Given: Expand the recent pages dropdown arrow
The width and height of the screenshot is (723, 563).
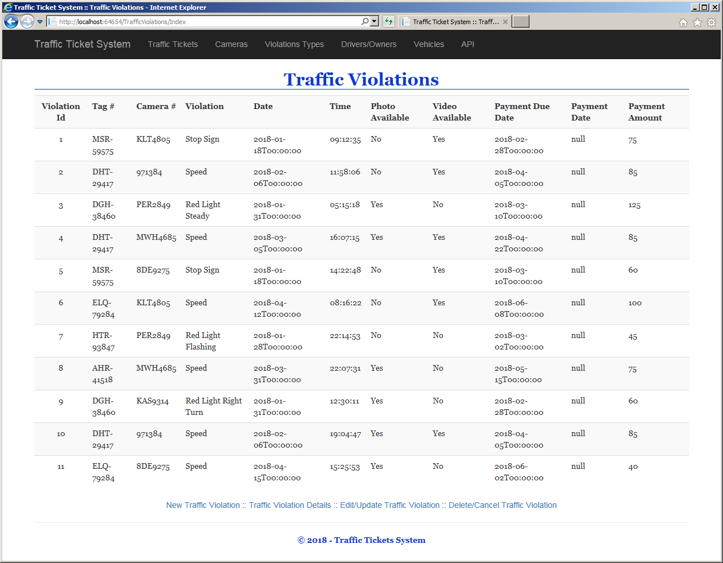Looking at the screenshot, I should click(40, 22).
